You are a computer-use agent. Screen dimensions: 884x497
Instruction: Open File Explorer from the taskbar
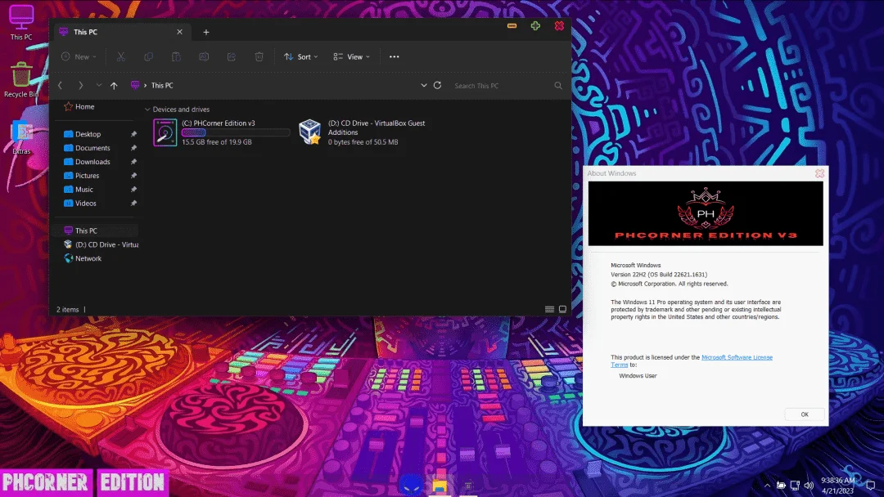(x=440, y=486)
